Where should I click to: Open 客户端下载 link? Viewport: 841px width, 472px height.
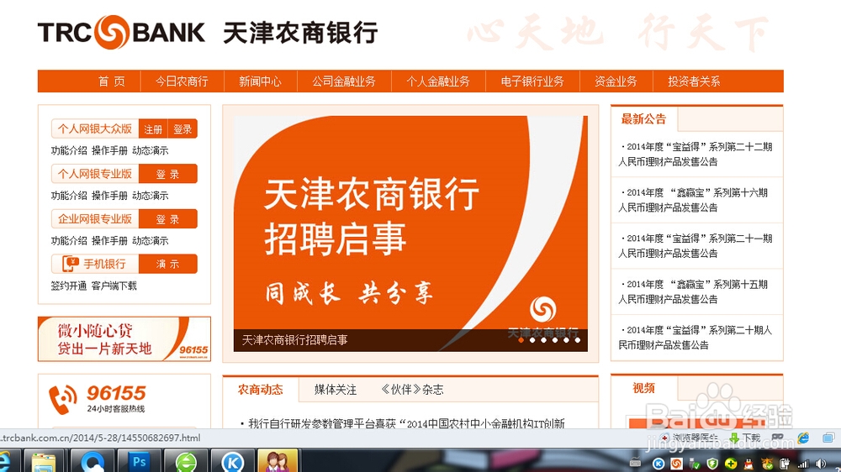[114, 286]
